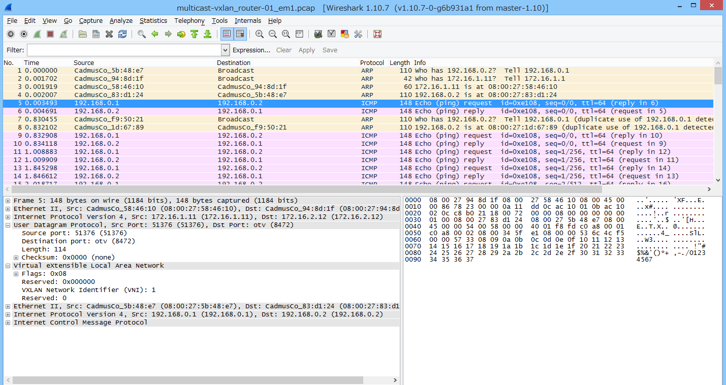Image resolution: width=726 pixels, height=385 pixels.
Task: Reload the capture file
Action: [x=122, y=34]
